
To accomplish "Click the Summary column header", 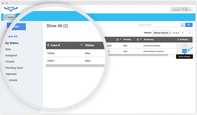I will click(x=149, y=40).
